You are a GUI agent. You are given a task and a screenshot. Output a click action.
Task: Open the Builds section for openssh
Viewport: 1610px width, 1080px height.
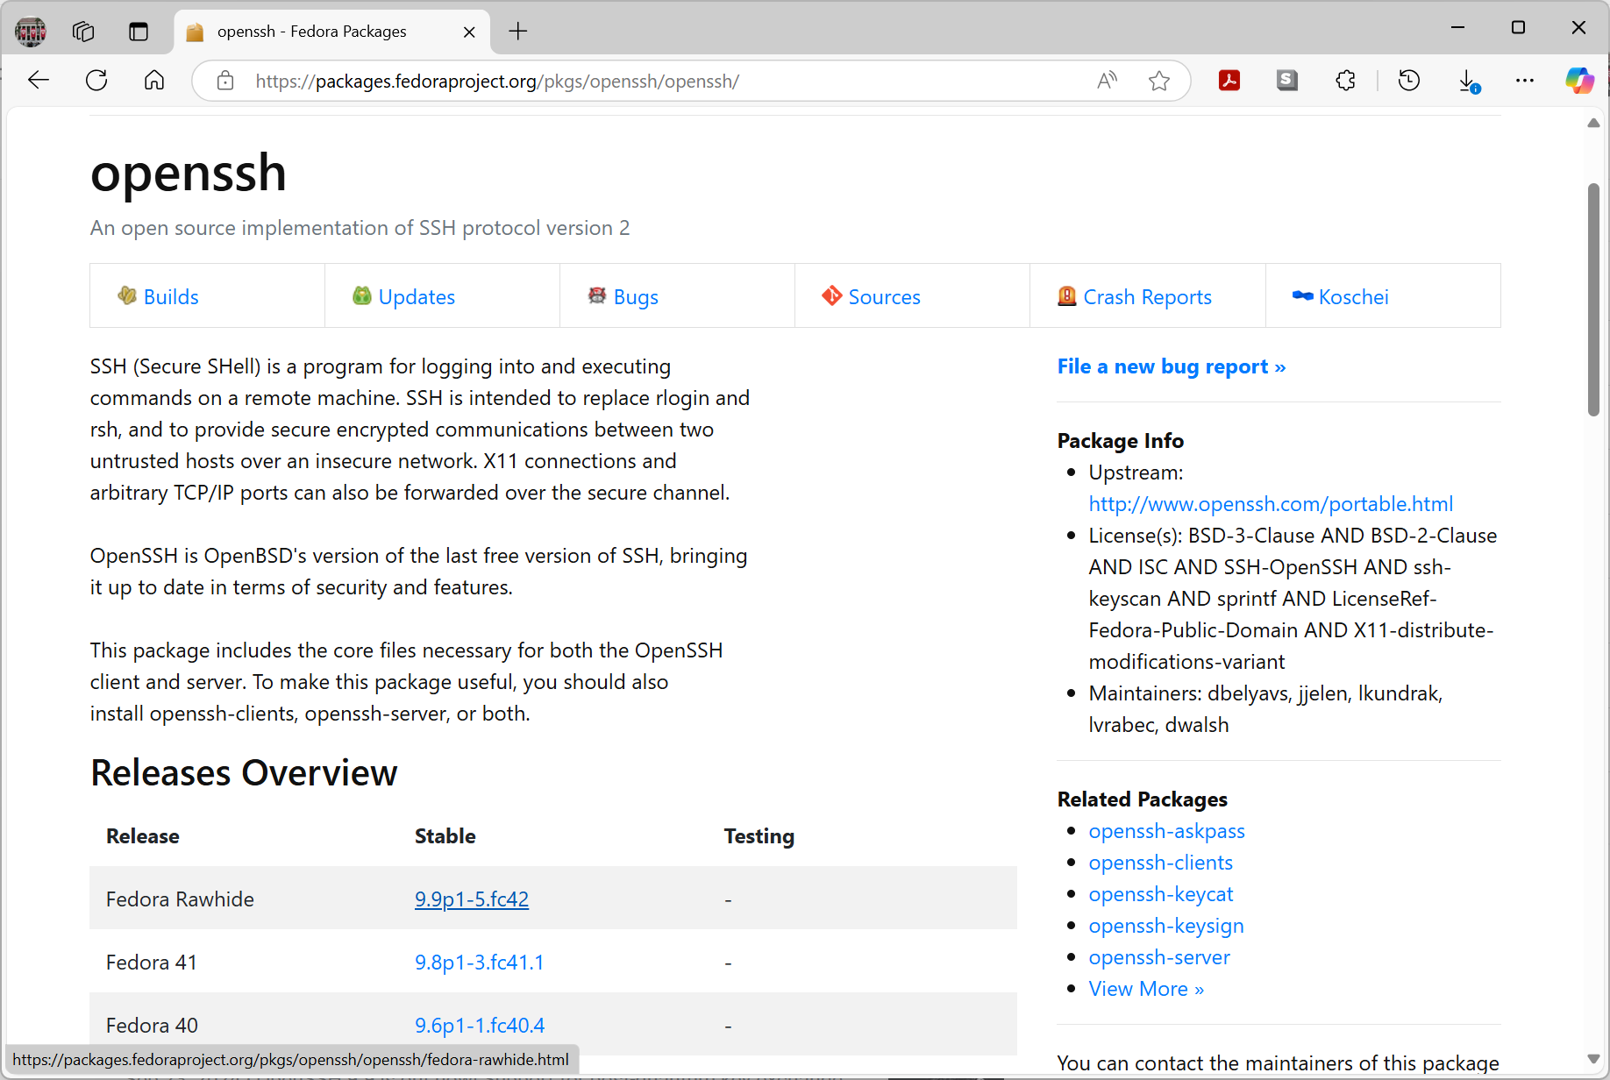pyautogui.click(x=170, y=296)
